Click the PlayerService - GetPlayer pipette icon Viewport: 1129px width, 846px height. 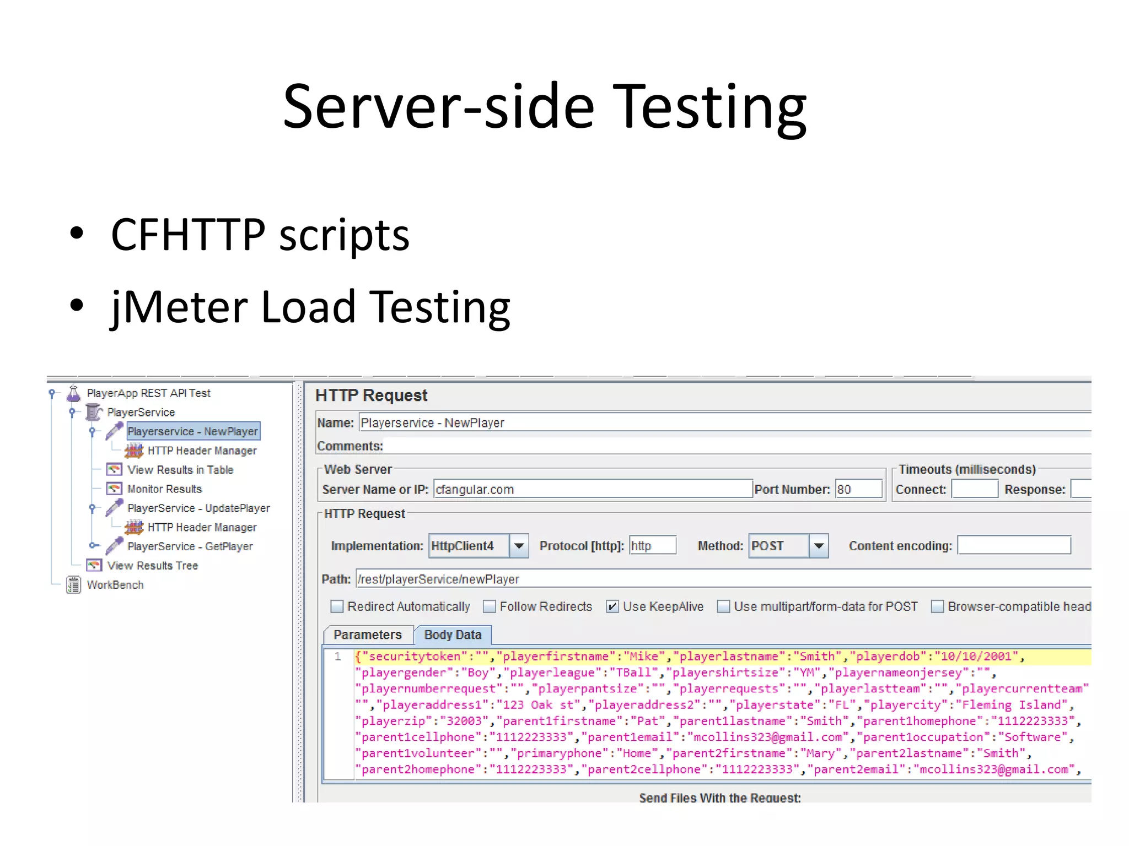(x=114, y=546)
